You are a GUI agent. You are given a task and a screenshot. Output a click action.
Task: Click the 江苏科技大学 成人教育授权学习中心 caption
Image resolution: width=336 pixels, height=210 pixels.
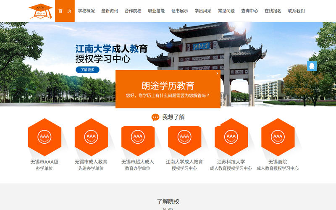click(x=231, y=165)
